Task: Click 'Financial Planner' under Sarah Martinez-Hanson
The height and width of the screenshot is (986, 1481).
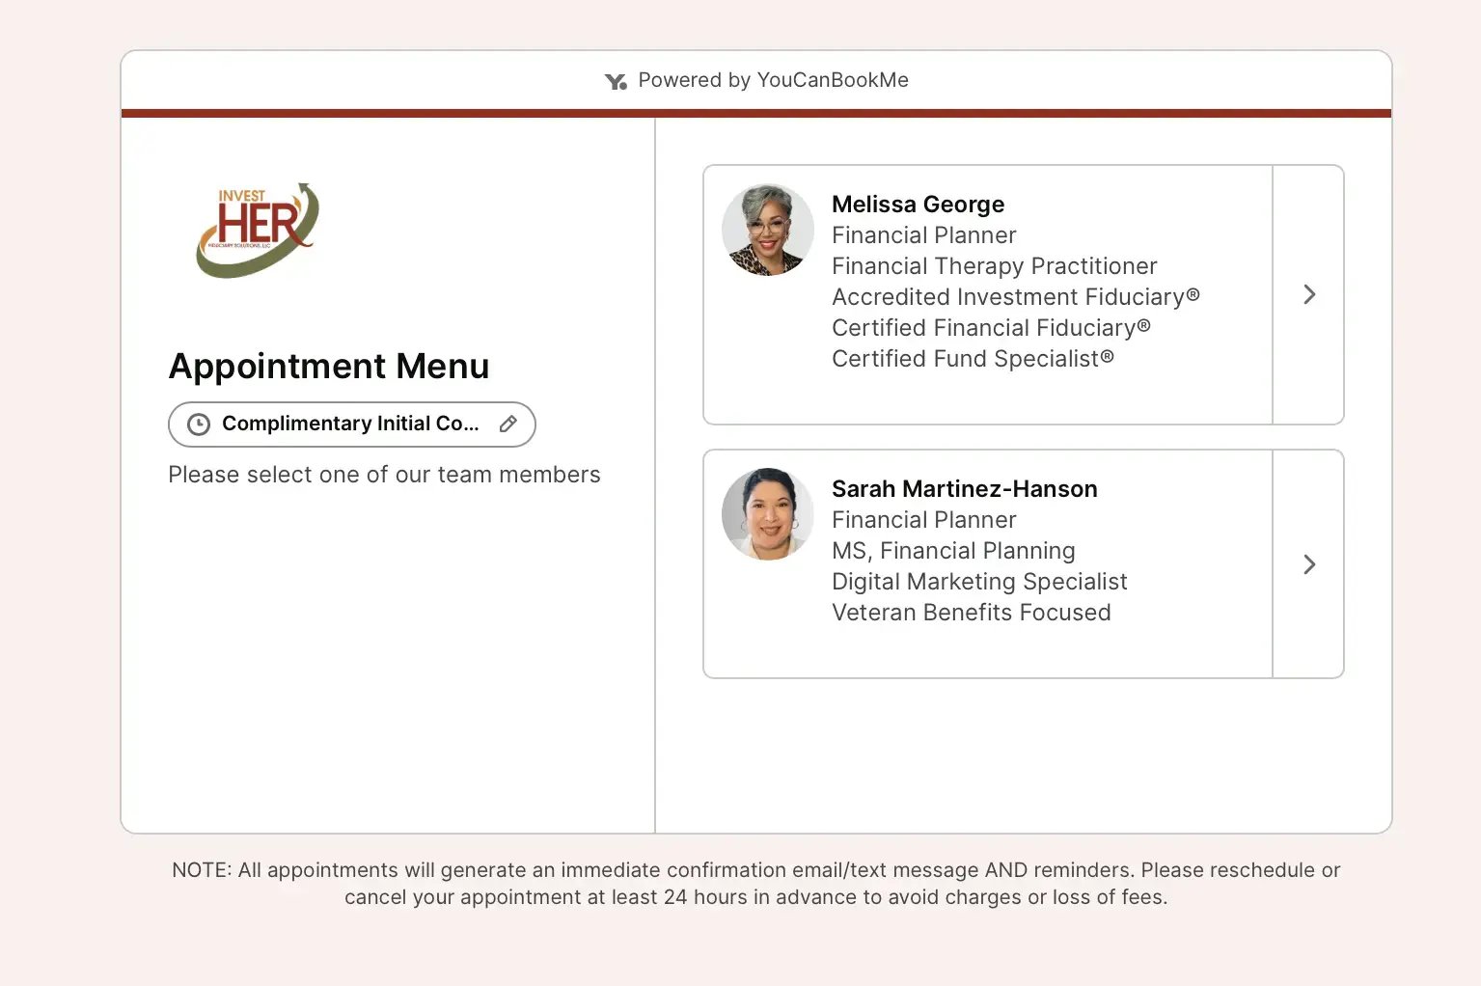Action: coord(923,520)
